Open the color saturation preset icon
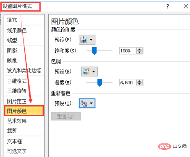Viewport: 190px width, 157px height. tap(84, 40)
